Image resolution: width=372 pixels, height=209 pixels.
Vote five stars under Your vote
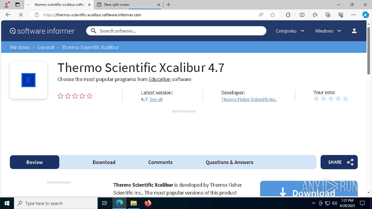click(x=345, y=99)
